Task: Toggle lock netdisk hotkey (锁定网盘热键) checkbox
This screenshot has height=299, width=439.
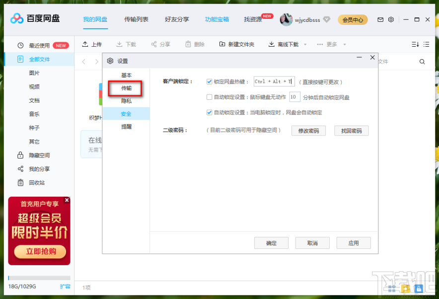Action: [x=209, y=82]
